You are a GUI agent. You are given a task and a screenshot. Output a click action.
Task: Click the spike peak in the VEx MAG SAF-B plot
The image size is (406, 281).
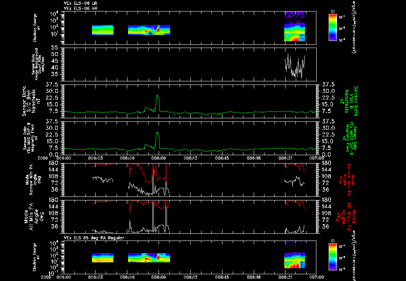[x=157, y=132]
